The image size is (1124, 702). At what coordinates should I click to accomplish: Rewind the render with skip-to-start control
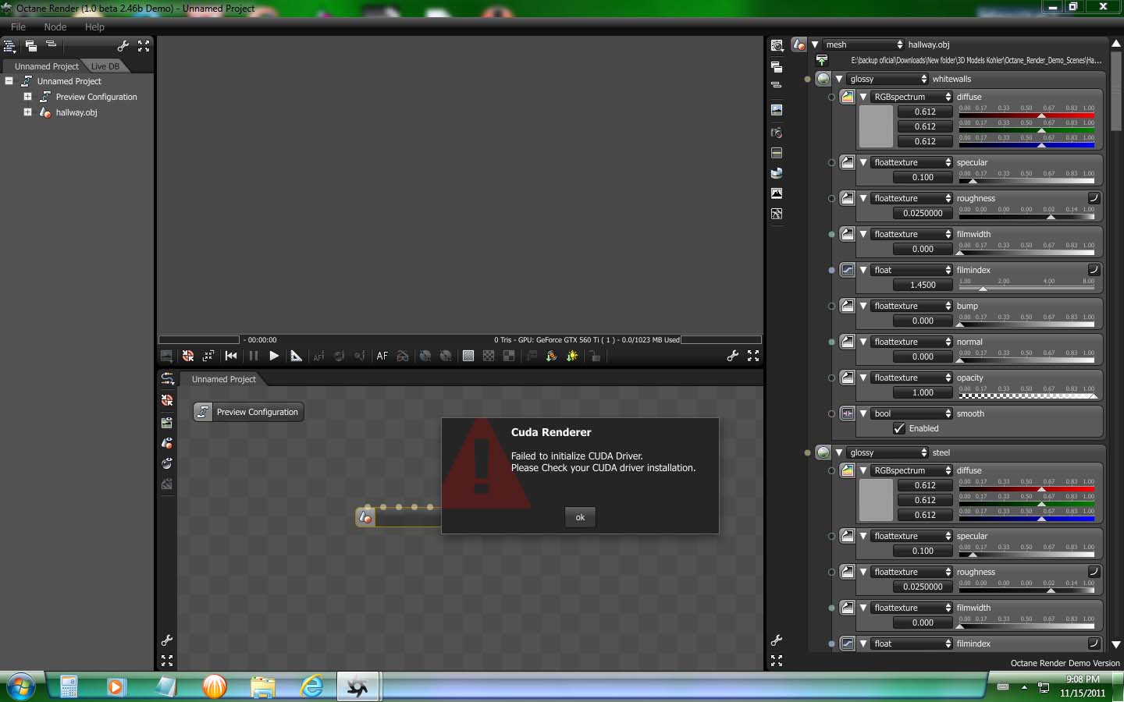coord(231,356)
